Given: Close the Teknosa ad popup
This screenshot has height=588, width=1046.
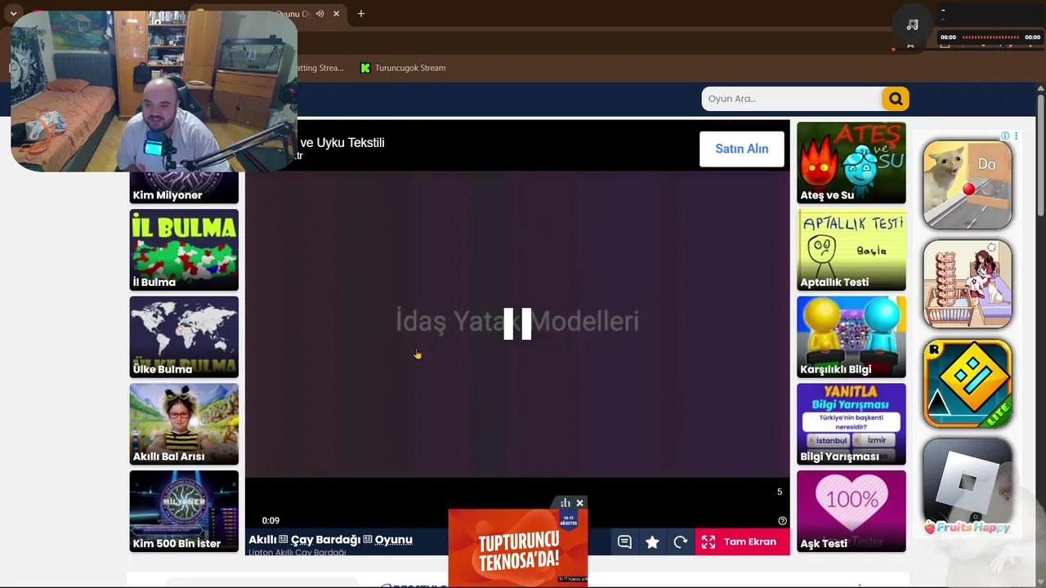Looking at the screenshot, I should click(x=579, y=503).
